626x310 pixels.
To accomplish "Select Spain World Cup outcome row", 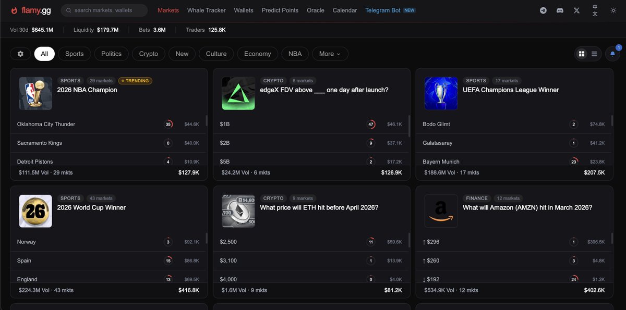I will (x=109, y=261).
